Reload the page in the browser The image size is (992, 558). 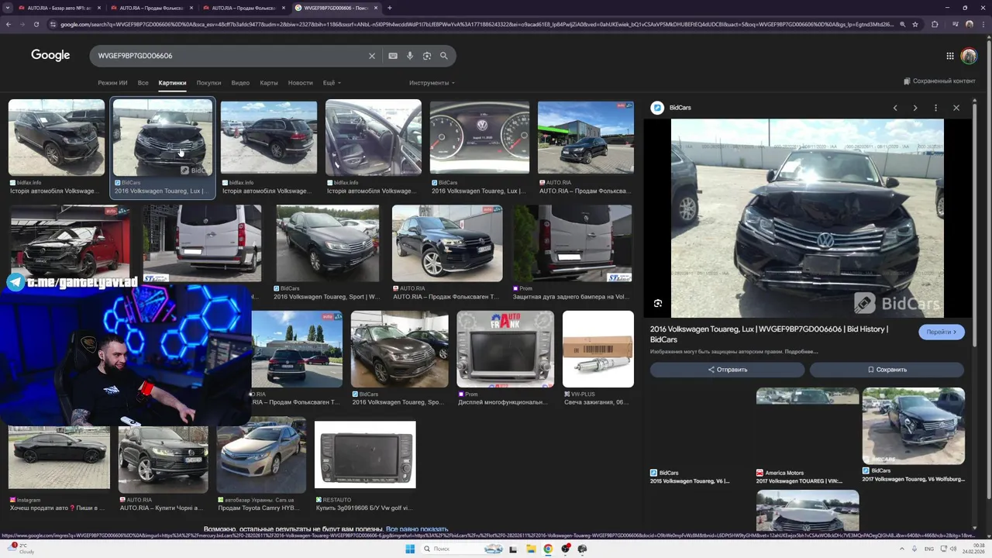(36, 24)
